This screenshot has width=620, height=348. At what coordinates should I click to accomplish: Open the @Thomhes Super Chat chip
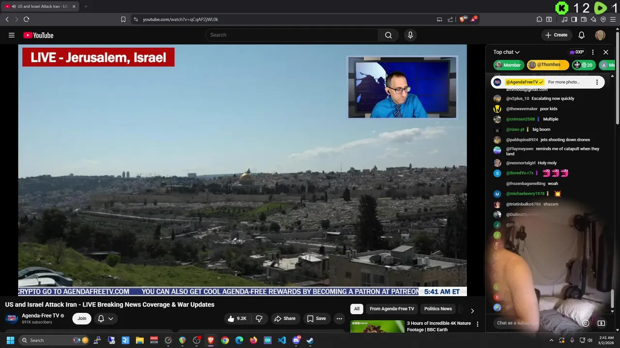pyautogui.click(x=548, y=65)
